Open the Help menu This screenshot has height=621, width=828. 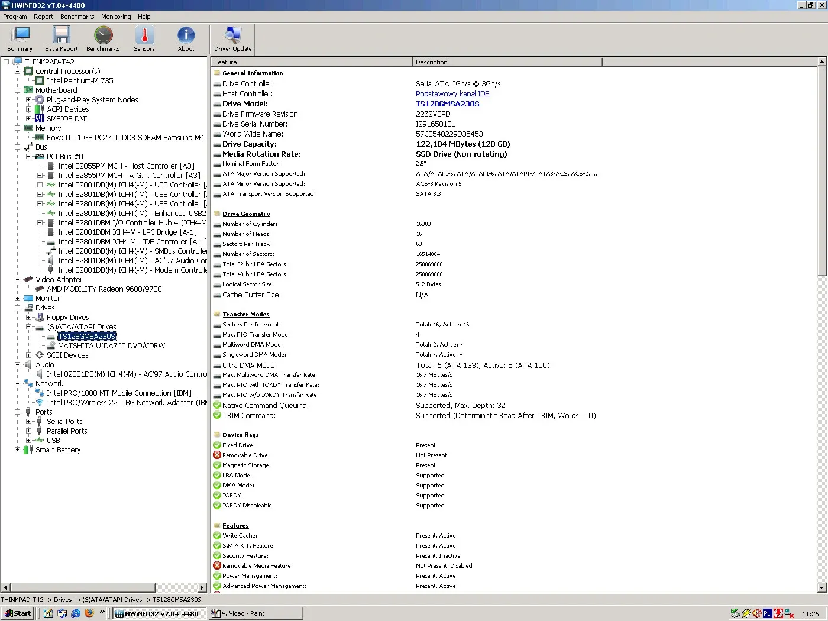(x=144, y=17)
